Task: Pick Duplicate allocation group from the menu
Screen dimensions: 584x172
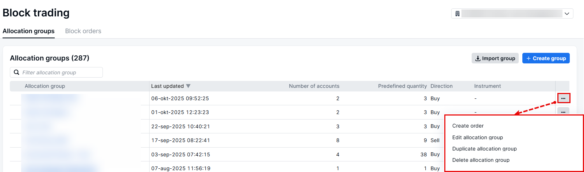Action: click(x=484, y=149)
